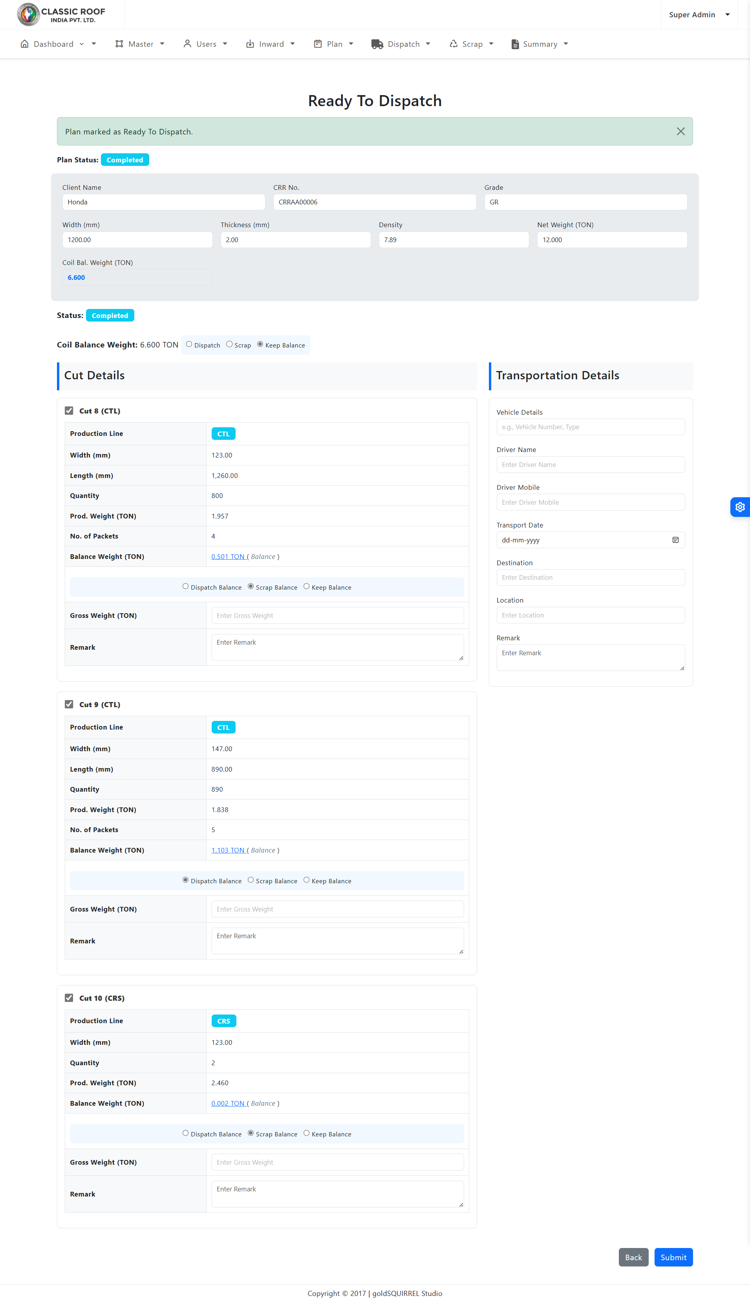Select Dispatch for coil balance weight
The image size is (750, 1316).
coord(189,344)
